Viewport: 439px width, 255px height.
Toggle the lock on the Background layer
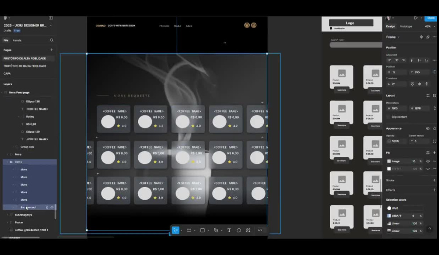coord(47,207)
